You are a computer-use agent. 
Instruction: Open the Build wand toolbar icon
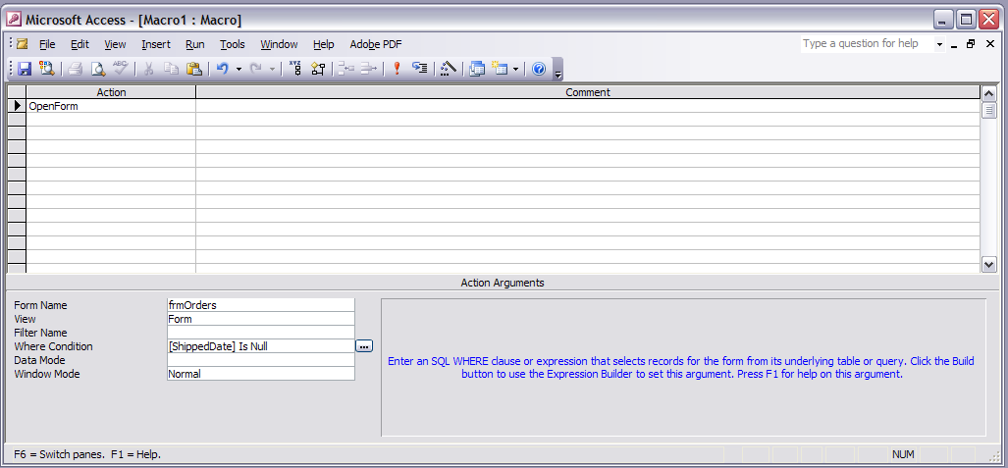click(449, 69)
